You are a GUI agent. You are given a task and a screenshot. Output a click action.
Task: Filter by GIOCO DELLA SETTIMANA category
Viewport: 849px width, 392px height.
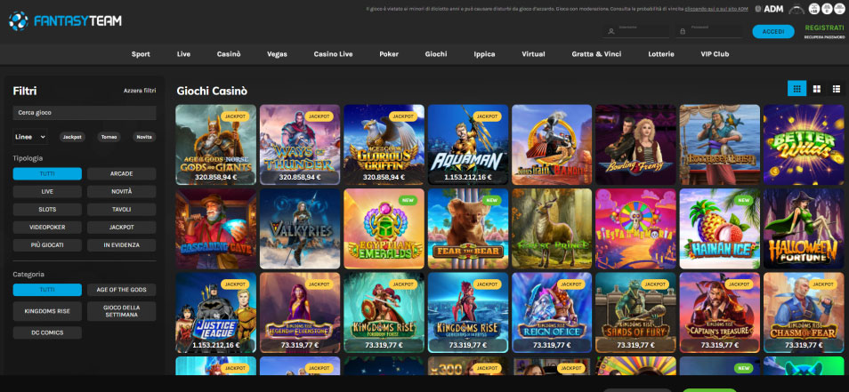click(121, 311)
